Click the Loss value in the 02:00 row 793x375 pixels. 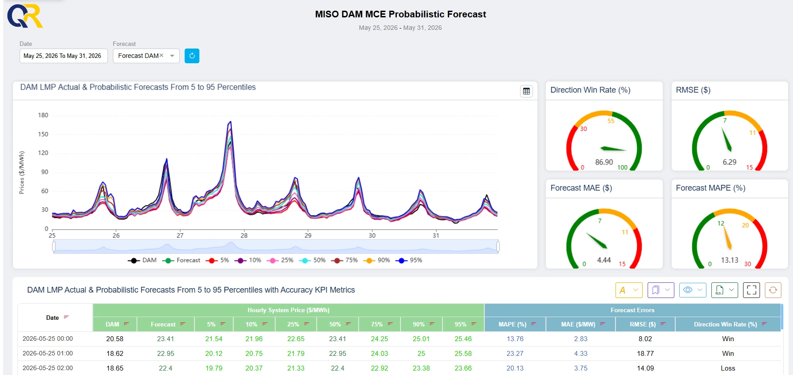[728, 368]
